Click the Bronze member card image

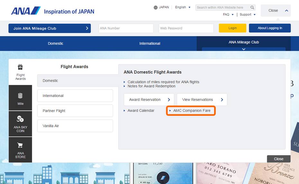[x=275, y=173]
